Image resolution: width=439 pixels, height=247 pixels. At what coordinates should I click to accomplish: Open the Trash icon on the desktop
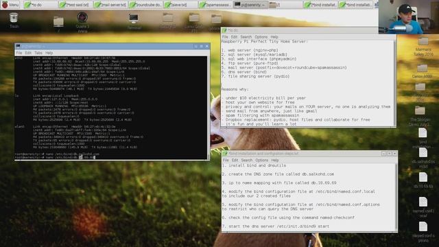14,21
